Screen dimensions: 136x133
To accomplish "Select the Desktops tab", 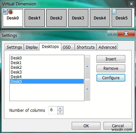I will (50, 47).
